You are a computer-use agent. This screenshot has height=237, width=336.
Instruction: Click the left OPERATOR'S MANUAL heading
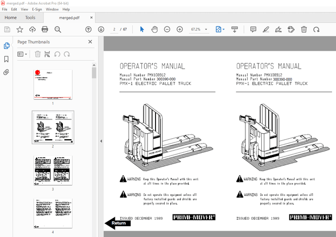152,66
